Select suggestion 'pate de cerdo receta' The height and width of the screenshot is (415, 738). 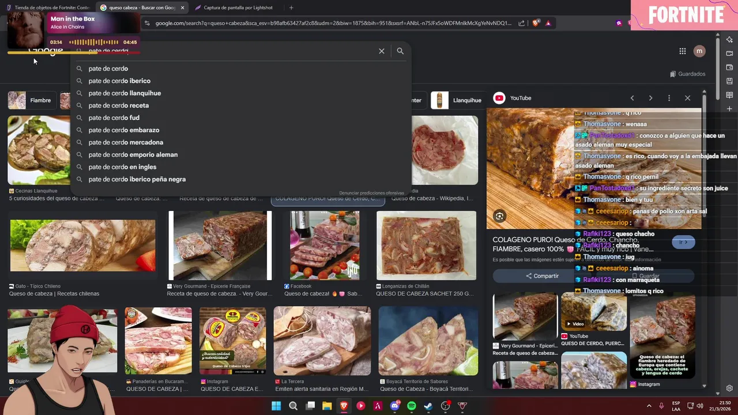241,105
